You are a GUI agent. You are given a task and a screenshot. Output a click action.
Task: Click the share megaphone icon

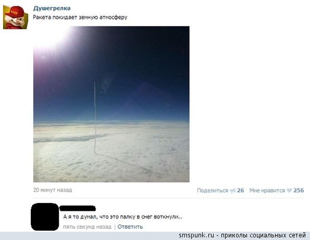pos(233,191)
